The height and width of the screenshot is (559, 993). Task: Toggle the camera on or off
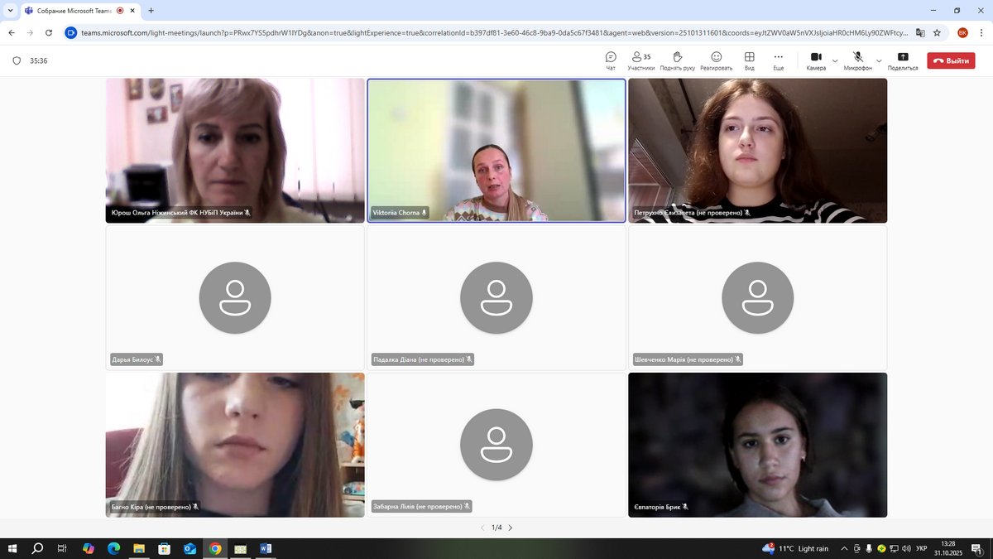(816, 60)
